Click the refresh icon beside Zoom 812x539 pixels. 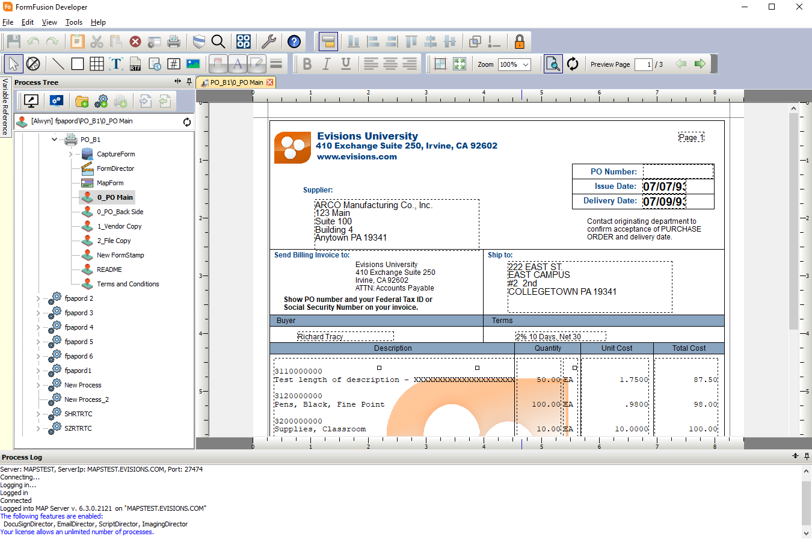click(x=573, y=64)
